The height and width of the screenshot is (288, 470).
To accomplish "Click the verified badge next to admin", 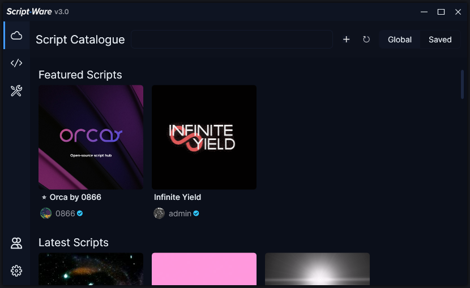I will coord(196,213).
